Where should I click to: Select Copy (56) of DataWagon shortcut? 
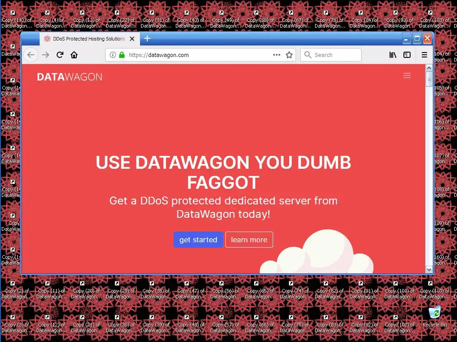point(225,290)
